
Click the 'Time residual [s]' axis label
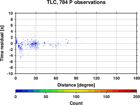tap(2, 43)
